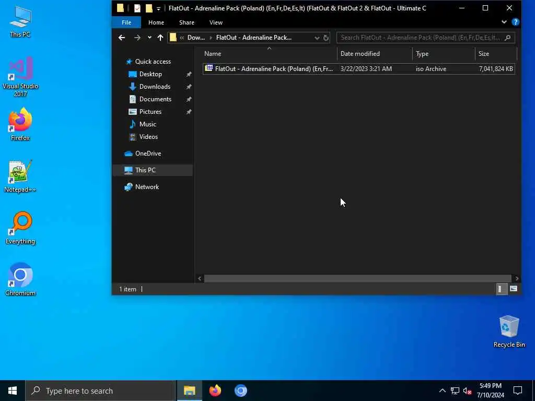Switch to the Home ribbon tab

[156, 22]
